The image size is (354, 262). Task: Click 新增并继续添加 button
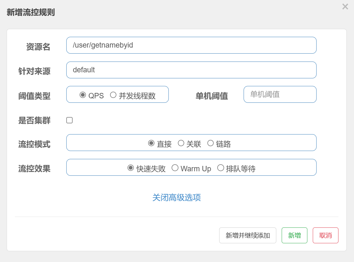pos(247,235)
